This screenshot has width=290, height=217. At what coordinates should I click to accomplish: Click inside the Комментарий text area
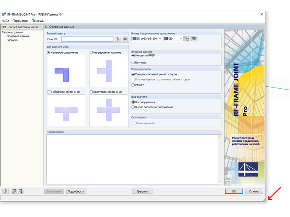click(132, 159)
